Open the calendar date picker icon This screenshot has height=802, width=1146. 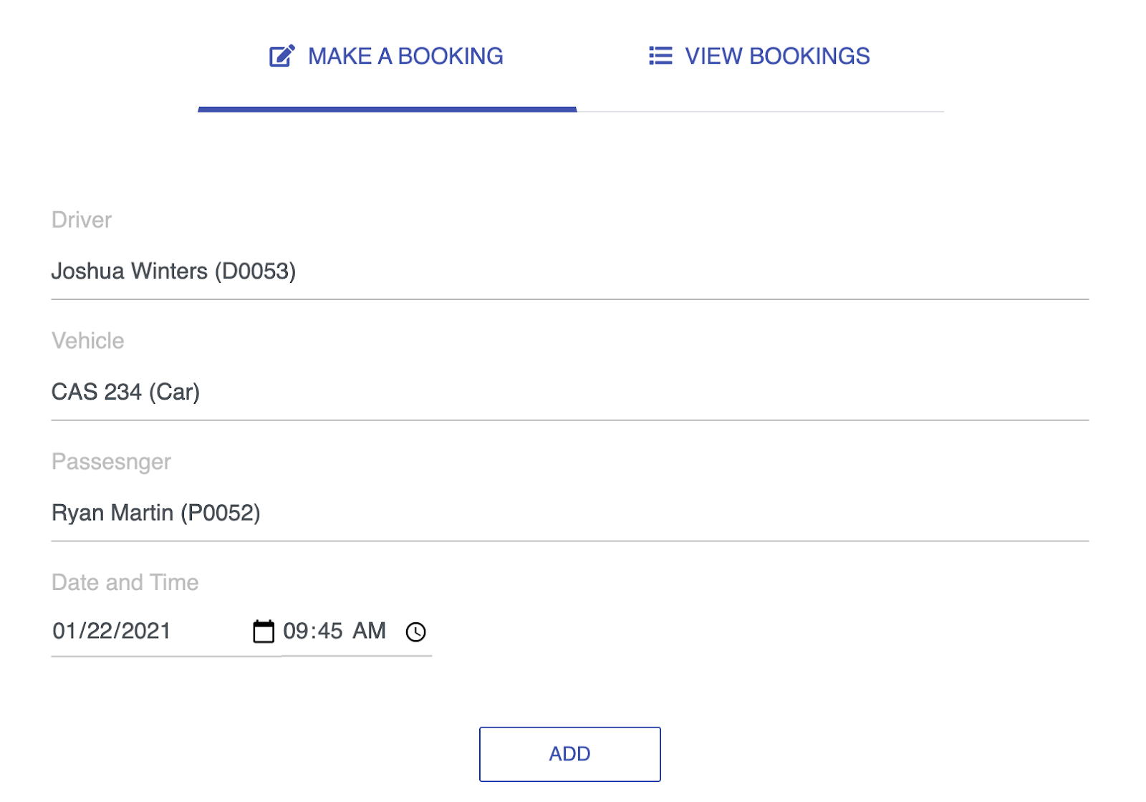point(264,632)
